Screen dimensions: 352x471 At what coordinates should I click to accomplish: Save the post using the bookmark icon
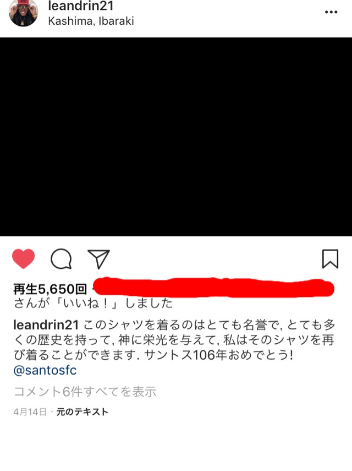point(330,258)
